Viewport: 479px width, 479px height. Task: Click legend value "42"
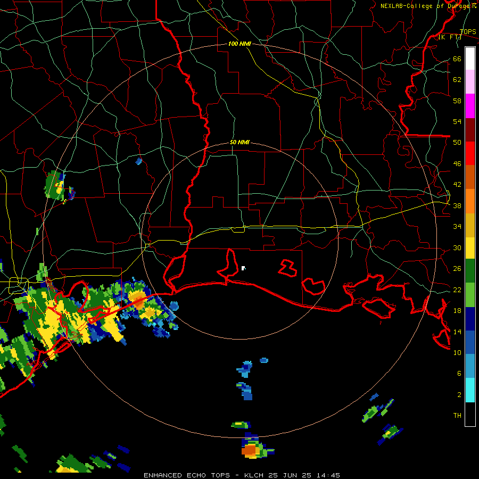pos(457,185)
